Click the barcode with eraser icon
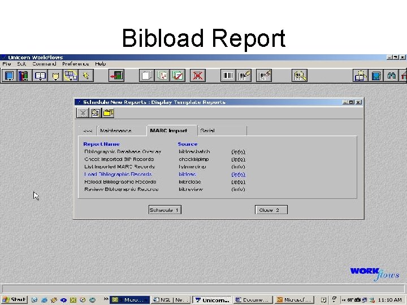This screenshot has width=407, height=305. (x=264, y=76)
